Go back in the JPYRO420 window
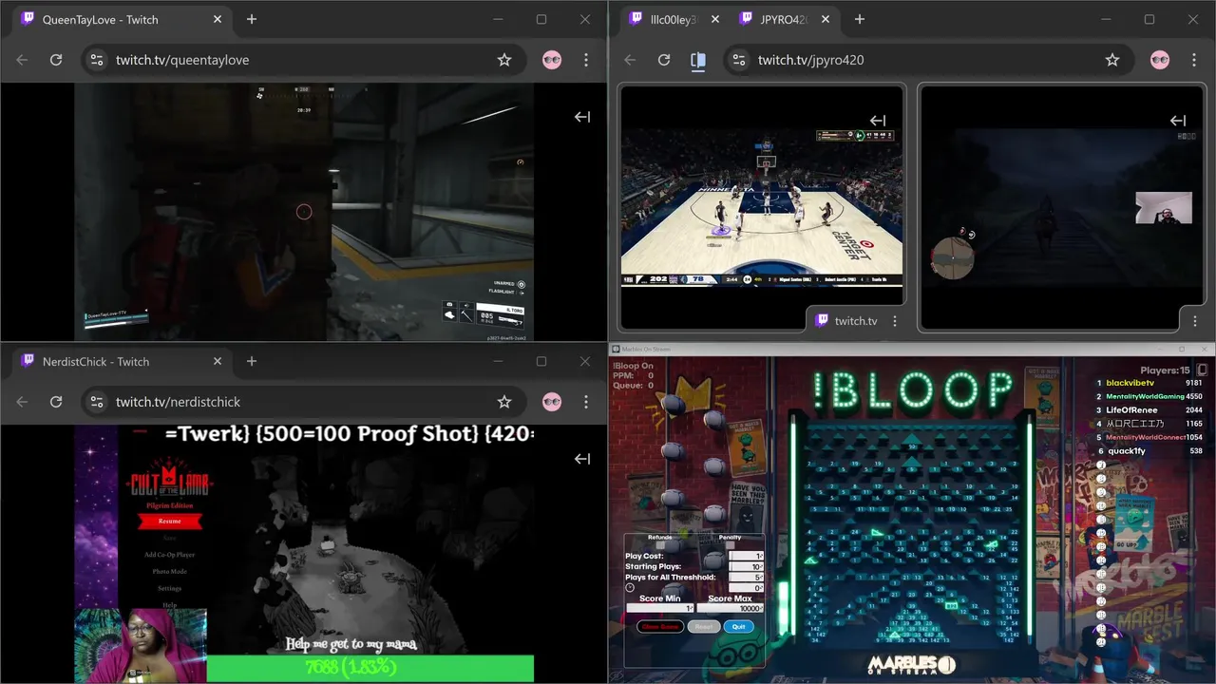Screen dimensions: 1216x684 click(630, 60)
